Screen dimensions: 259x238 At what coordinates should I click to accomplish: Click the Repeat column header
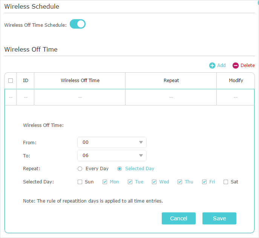171,81
